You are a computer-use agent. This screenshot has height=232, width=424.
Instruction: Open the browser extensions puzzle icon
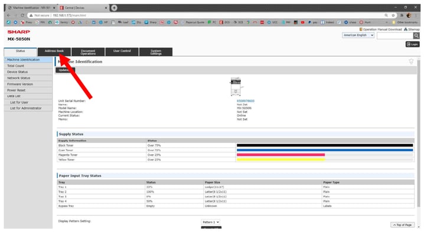402,15
